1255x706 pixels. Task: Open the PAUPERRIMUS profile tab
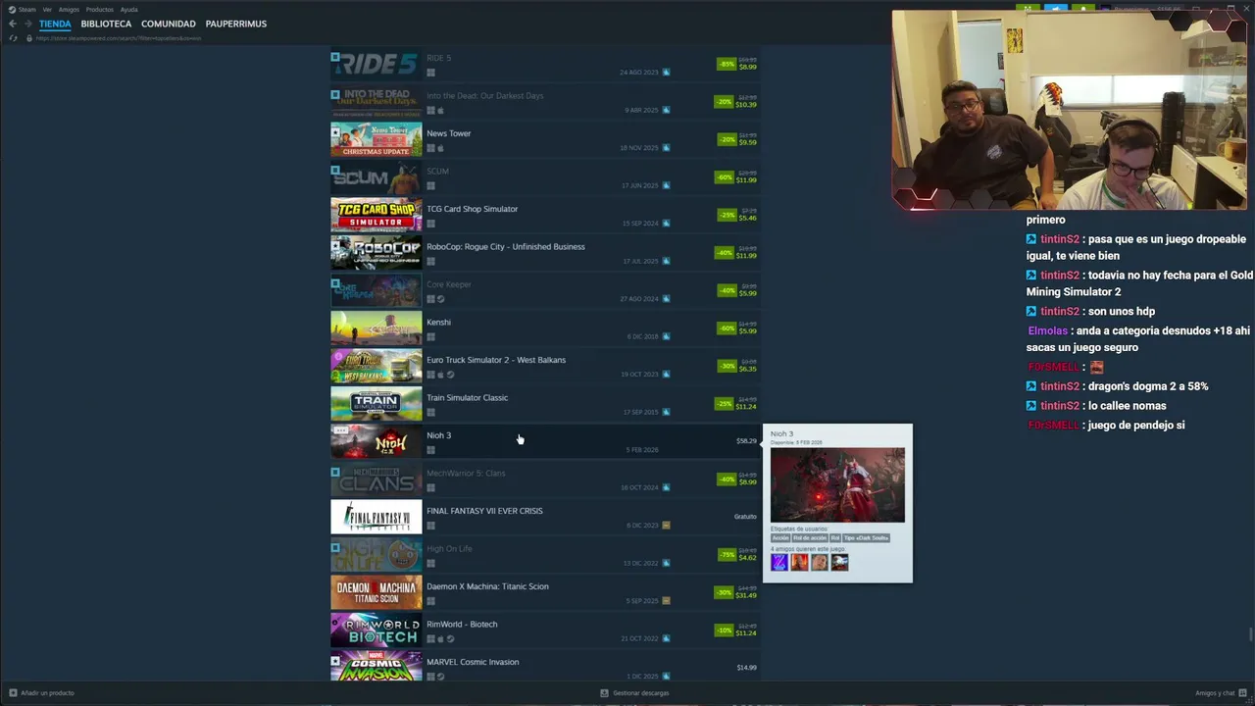(x=236, y=24)
